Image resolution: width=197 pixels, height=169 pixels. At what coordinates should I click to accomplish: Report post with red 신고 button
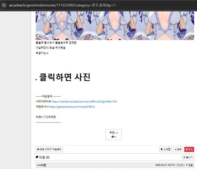[x=189, y=149]
